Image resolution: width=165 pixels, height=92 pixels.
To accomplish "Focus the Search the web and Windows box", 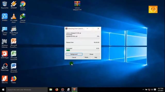I will point(27,90).
